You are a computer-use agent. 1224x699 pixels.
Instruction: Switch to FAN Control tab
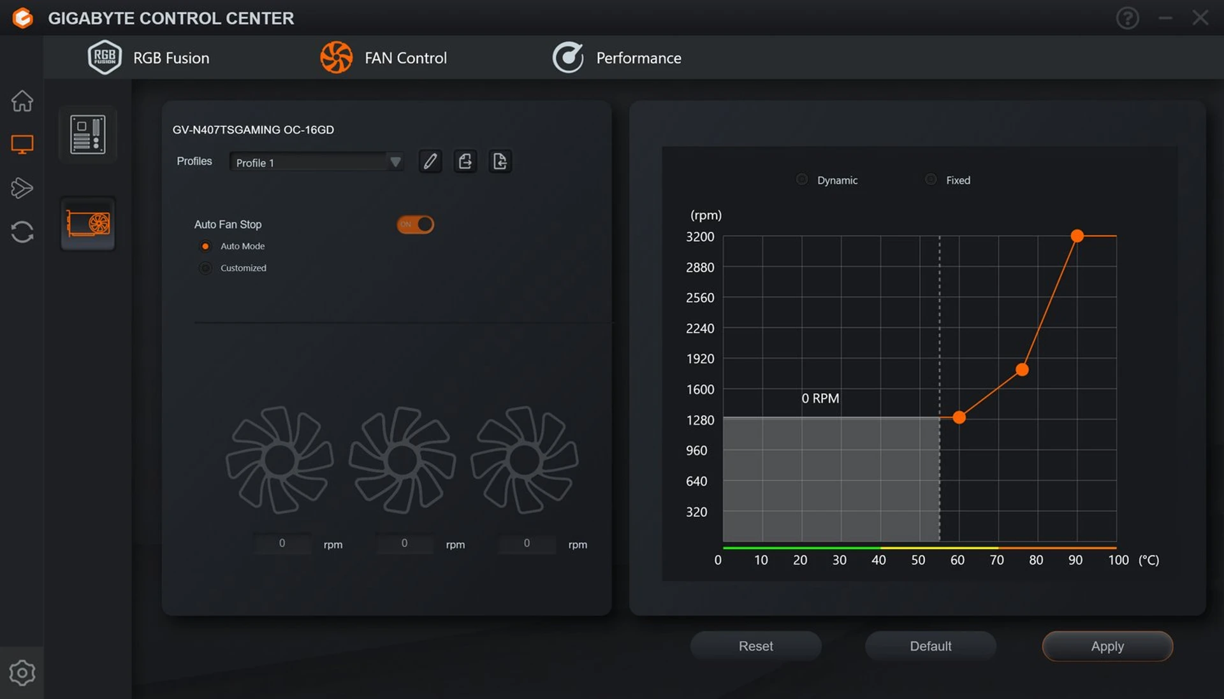coord(383,57)
